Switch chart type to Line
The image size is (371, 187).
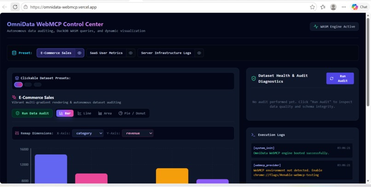(85, 113)
